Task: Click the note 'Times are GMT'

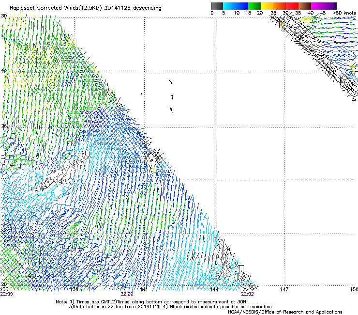Action: coord(93,302)
